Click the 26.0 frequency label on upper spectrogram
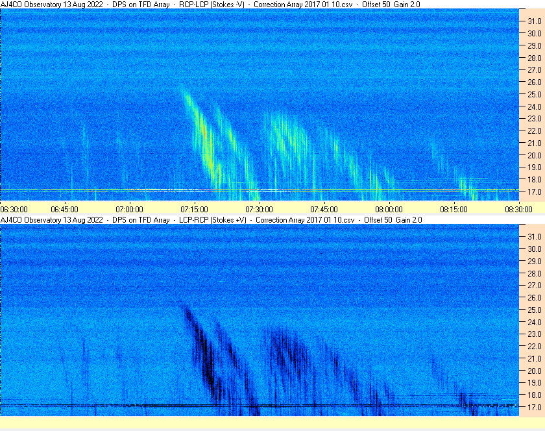545x431 pixels. pos(535,82)
